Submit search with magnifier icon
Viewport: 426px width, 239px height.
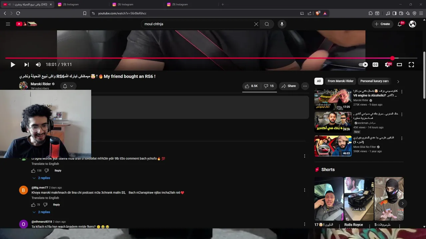[x=267, y=24]
